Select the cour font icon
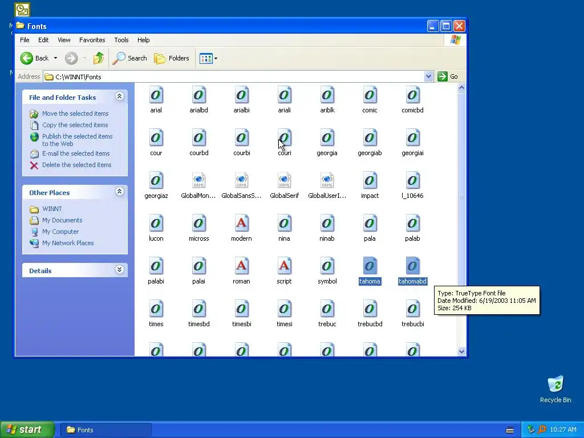 (156, 138)
